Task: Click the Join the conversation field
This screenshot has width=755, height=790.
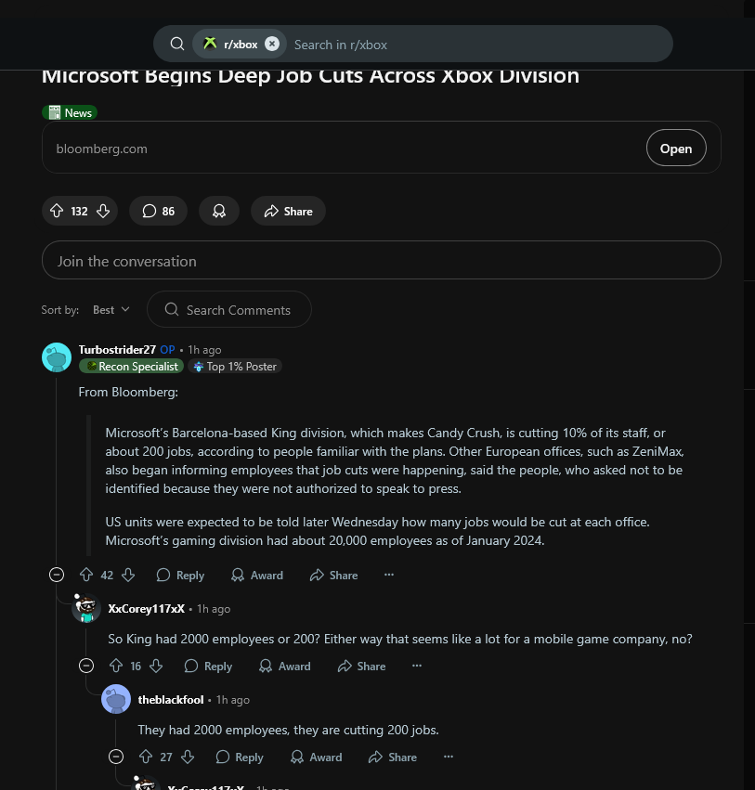Action: pyautogui.click(x=382, y=261)
